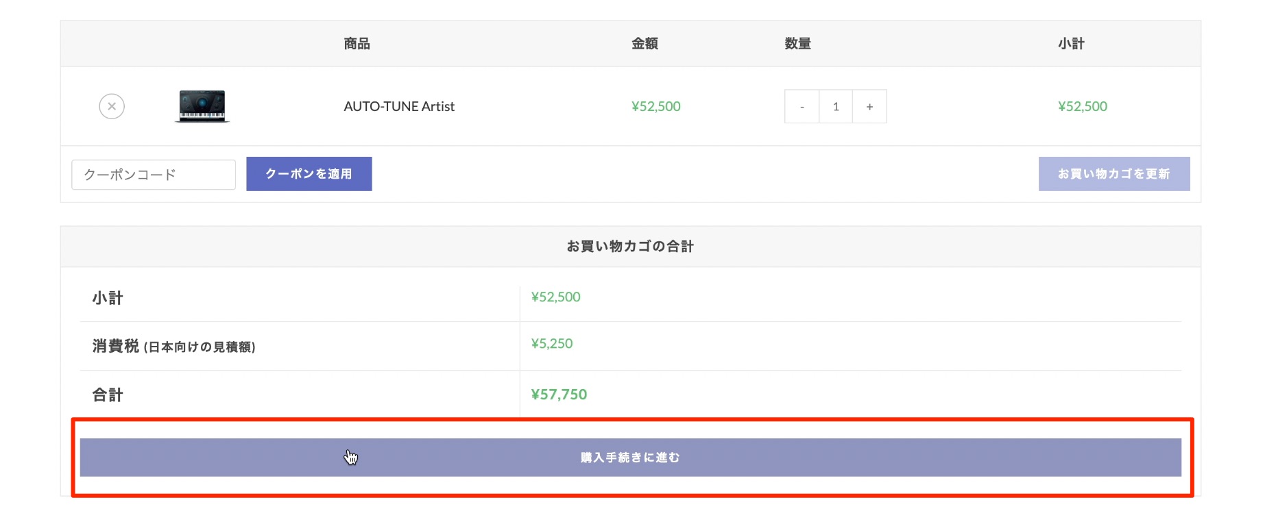This screenshot has height=526, width=1265.
Task: Select the 商品 column header
Action: (357, 44)
